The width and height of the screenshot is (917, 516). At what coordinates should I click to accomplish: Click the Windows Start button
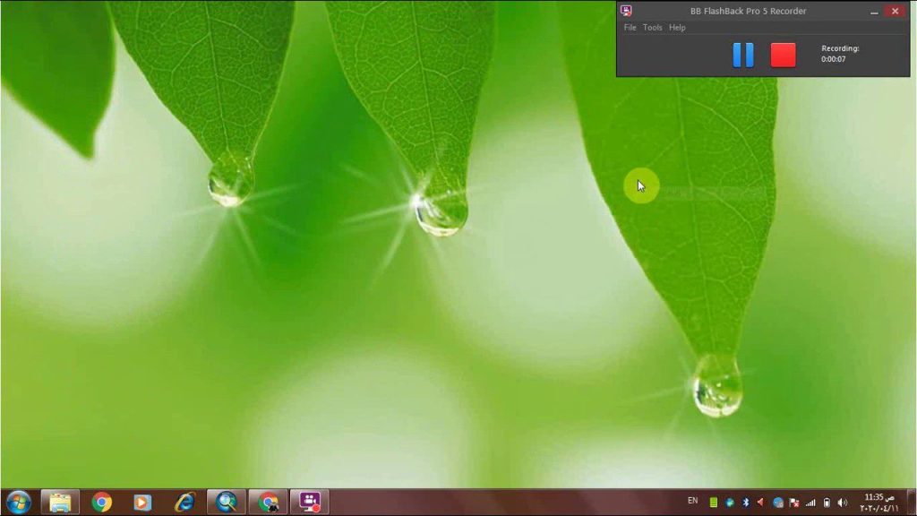pyautogui.click(x=20, y=501)
